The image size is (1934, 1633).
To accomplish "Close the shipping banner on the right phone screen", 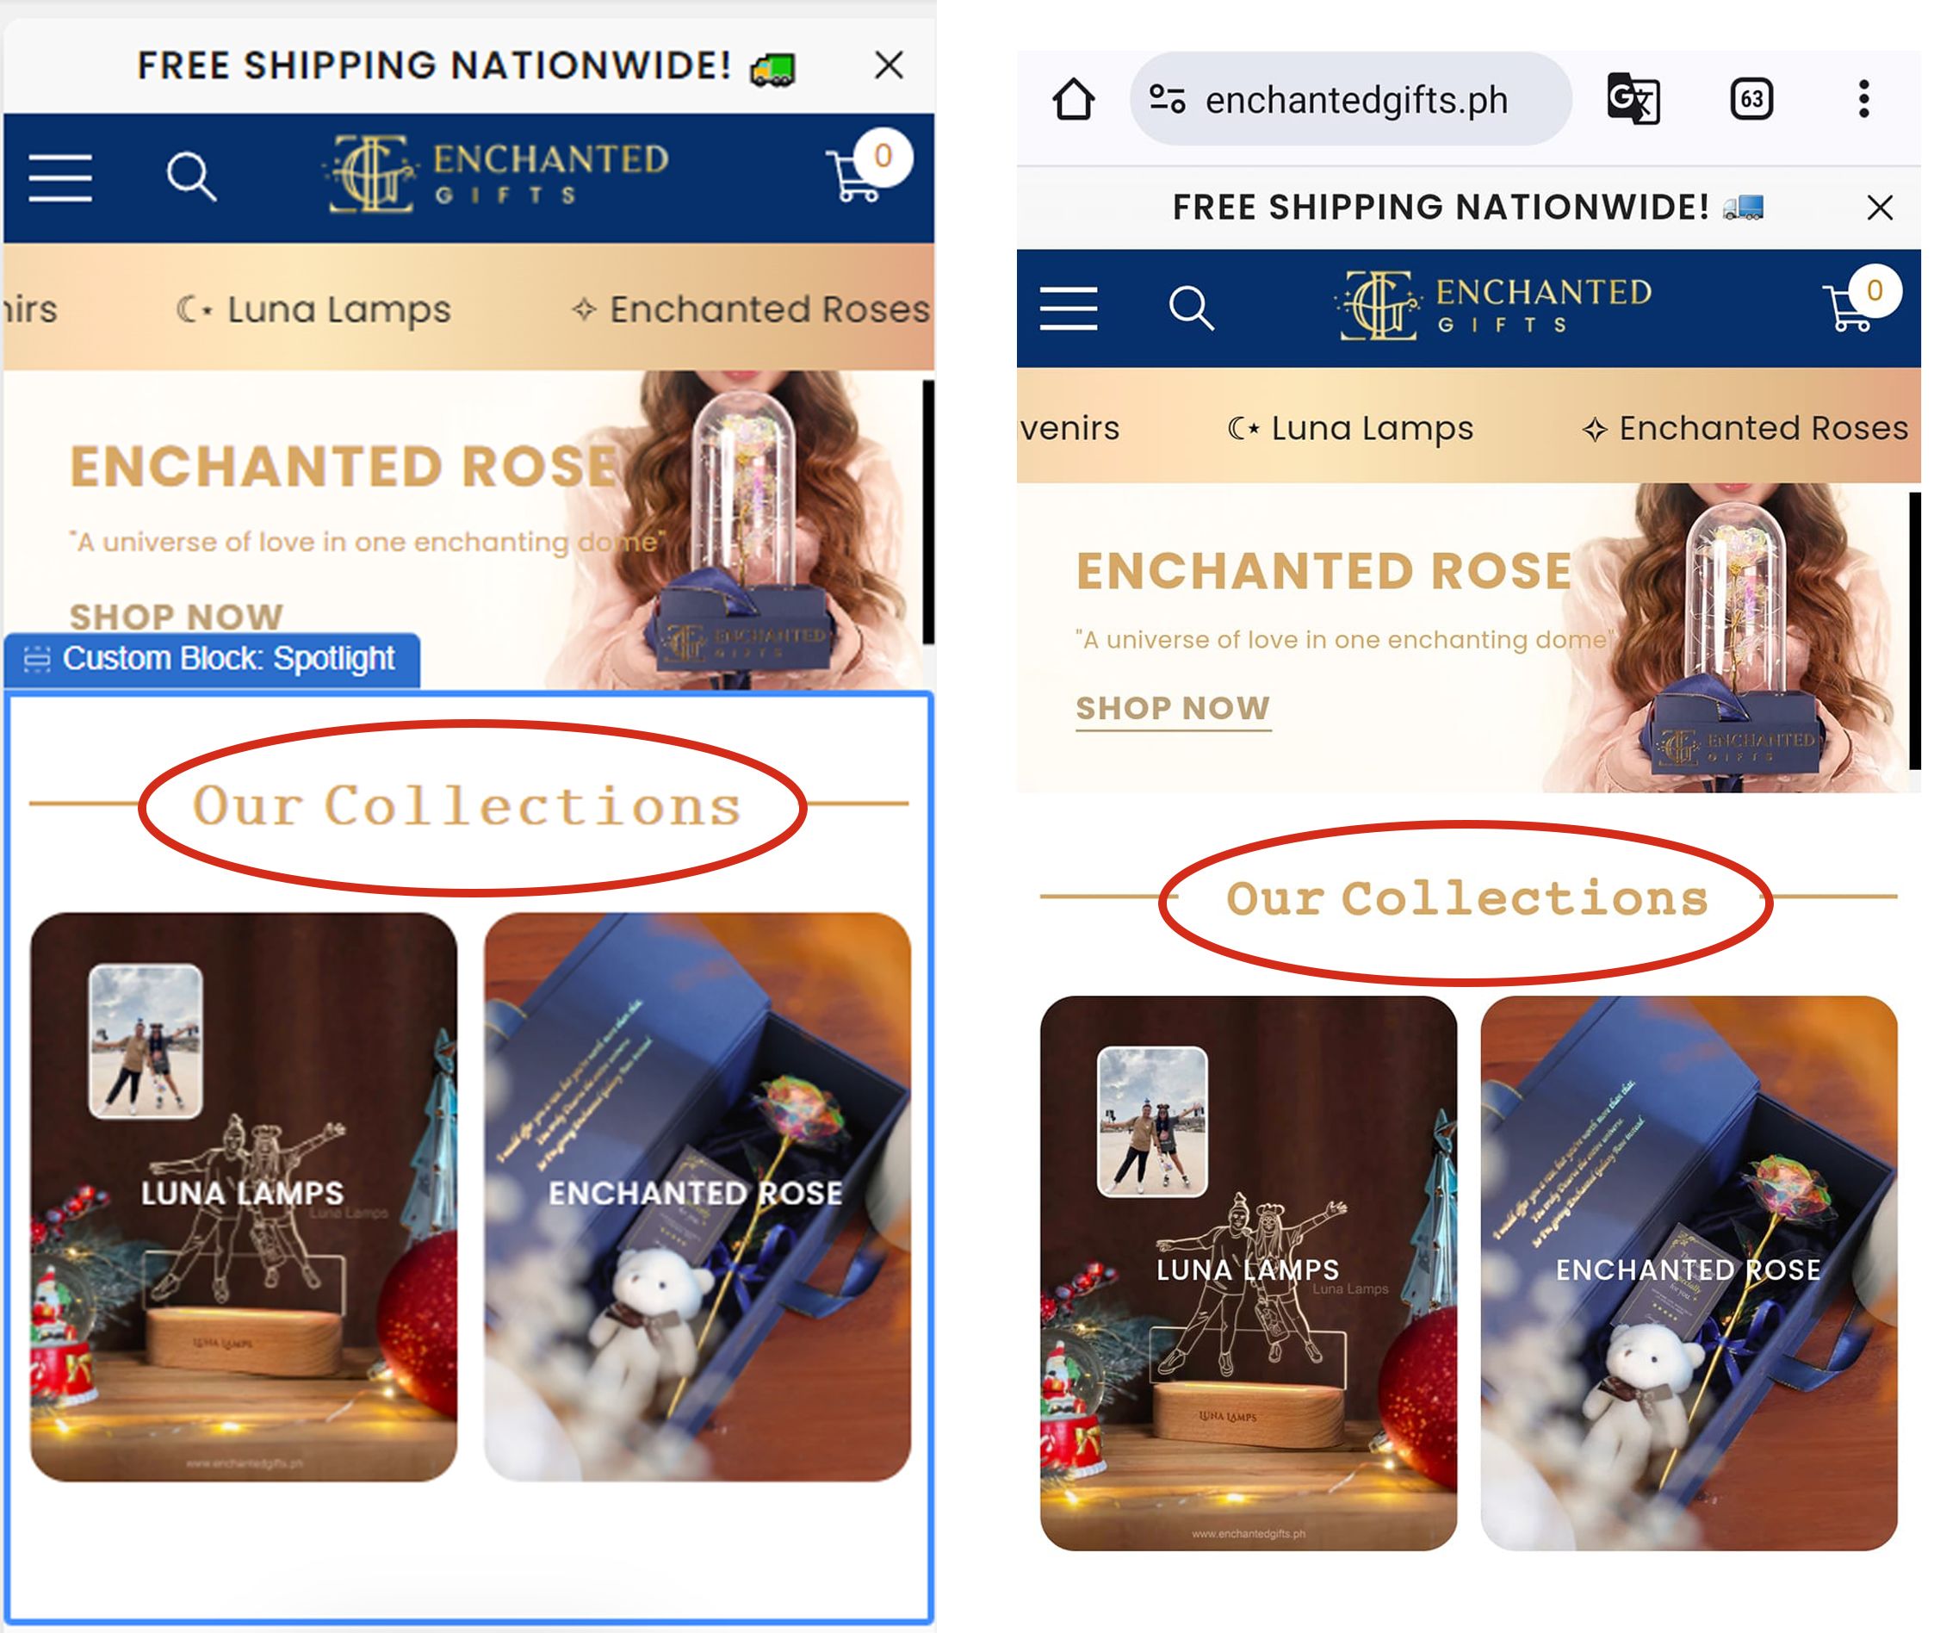I will point(1880,208).
